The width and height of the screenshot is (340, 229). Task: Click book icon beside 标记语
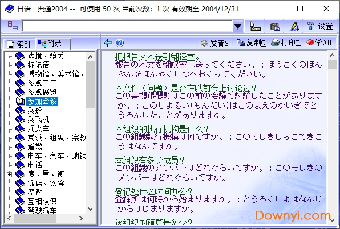coord(20,65)
